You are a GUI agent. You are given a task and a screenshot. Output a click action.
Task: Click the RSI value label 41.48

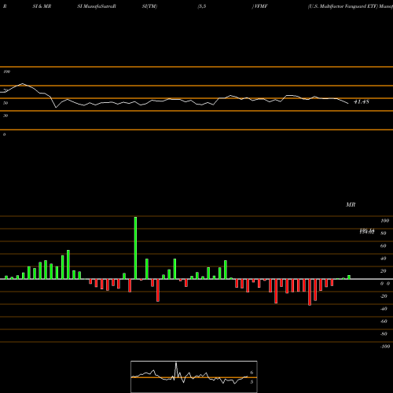(362, 101)
